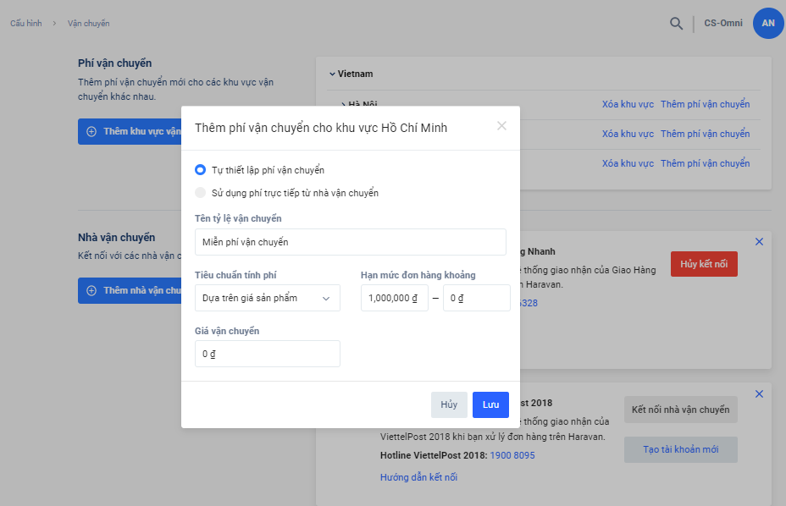Screen dimensions: 786x506
Task: Select Tự thiết lập phí vận chuyển option
Action: coord(201,170)
